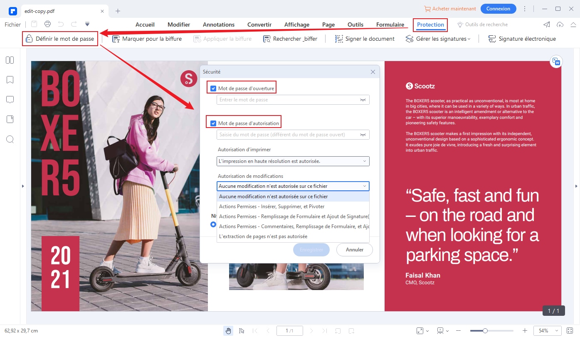580x337 pixels.
Task: Click the permission password input field
Action: coord(293,135)
